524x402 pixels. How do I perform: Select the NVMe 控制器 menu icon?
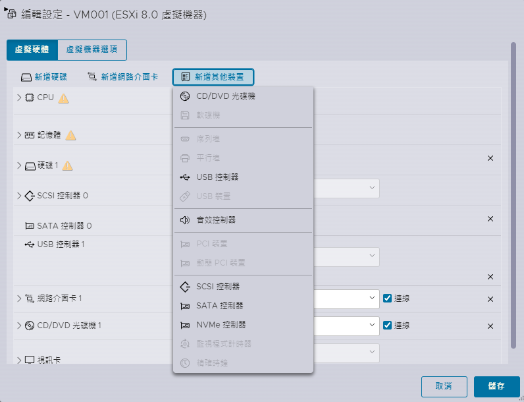coord(185,325)
